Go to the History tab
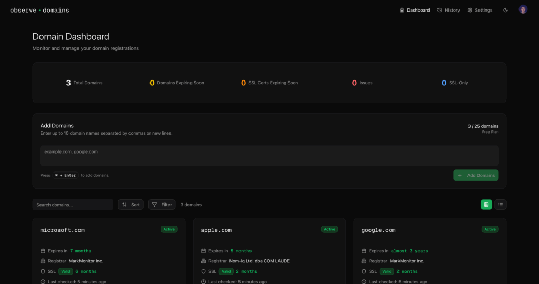Screen dimensions: 539x284 448,10
